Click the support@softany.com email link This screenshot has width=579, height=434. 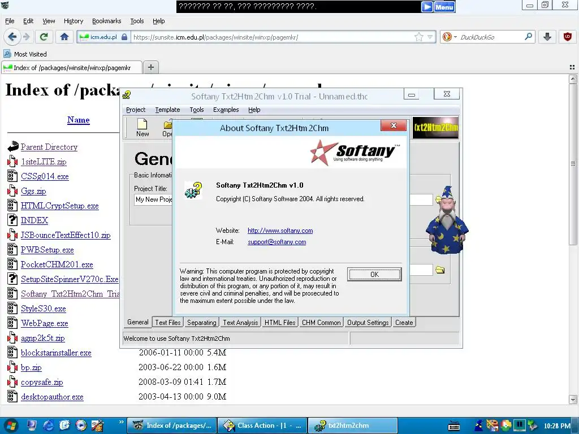tap(277, 242)
